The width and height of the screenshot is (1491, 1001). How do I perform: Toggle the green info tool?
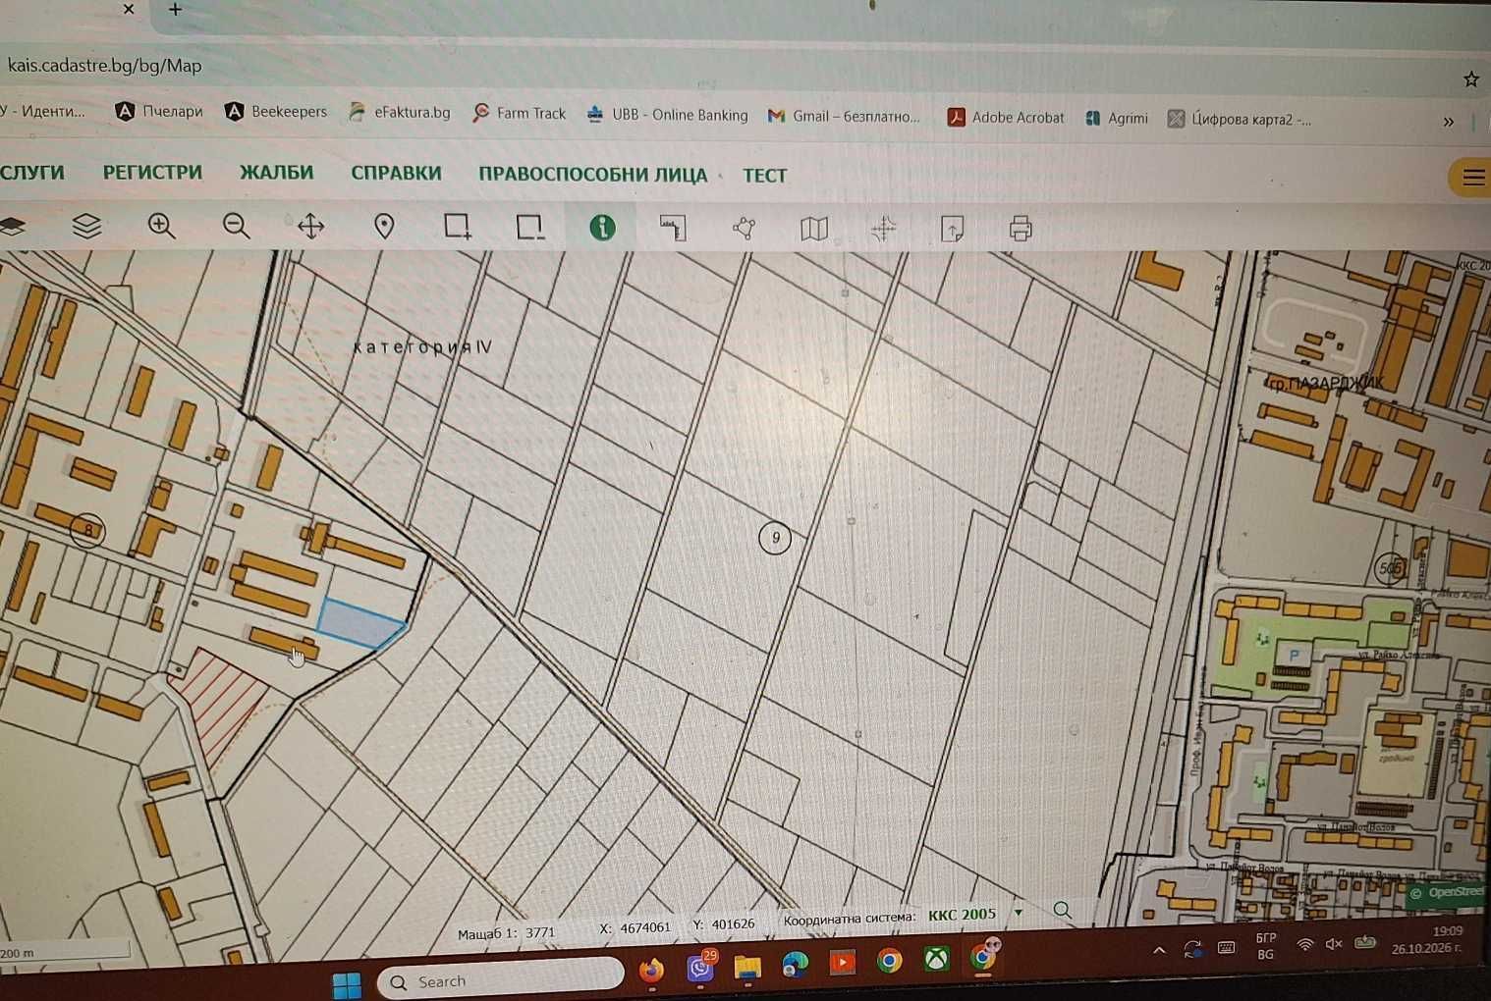point(602,228)
